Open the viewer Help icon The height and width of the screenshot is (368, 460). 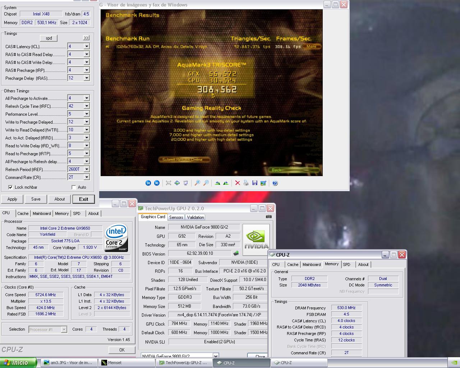click(x=275, y=183)
